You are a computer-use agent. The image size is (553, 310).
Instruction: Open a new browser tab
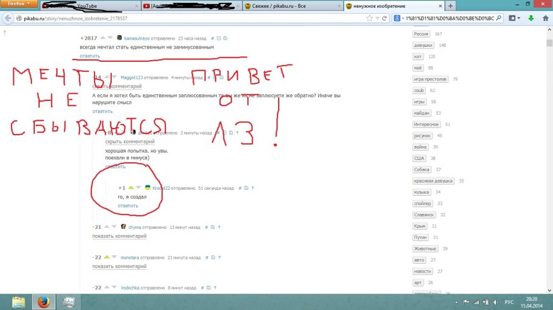450,6
